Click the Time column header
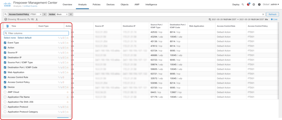Image resolution: width=282 pixels, height=120 pixels. [x=14, y=26]
